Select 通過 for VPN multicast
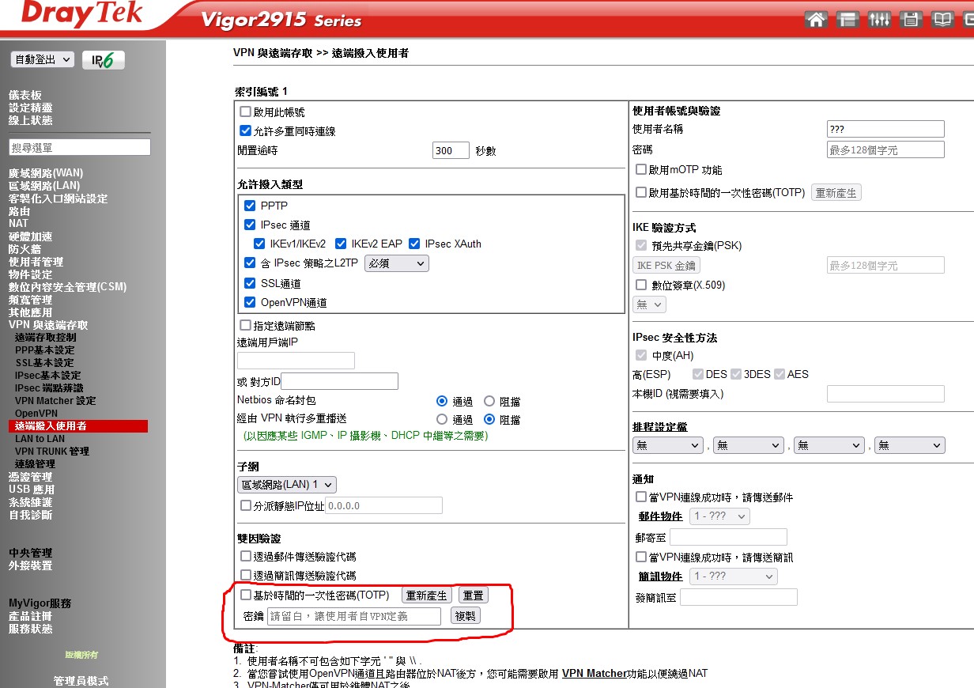The image size is (974, 688). coord(442,419)
